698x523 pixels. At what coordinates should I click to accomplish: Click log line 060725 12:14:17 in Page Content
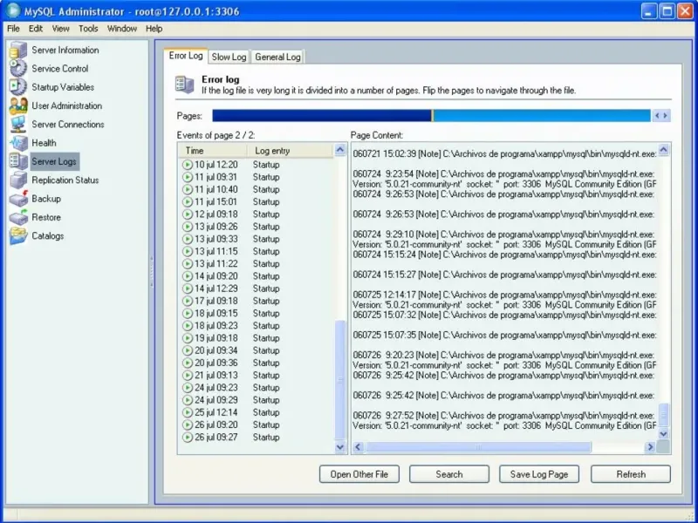504,295
